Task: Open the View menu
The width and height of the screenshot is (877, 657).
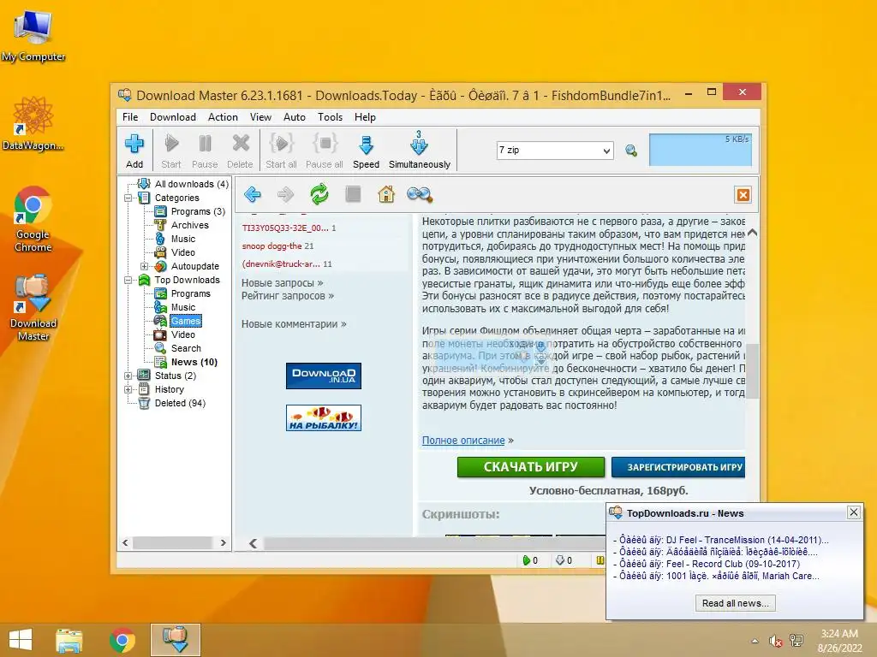Action: click(260, 116)
